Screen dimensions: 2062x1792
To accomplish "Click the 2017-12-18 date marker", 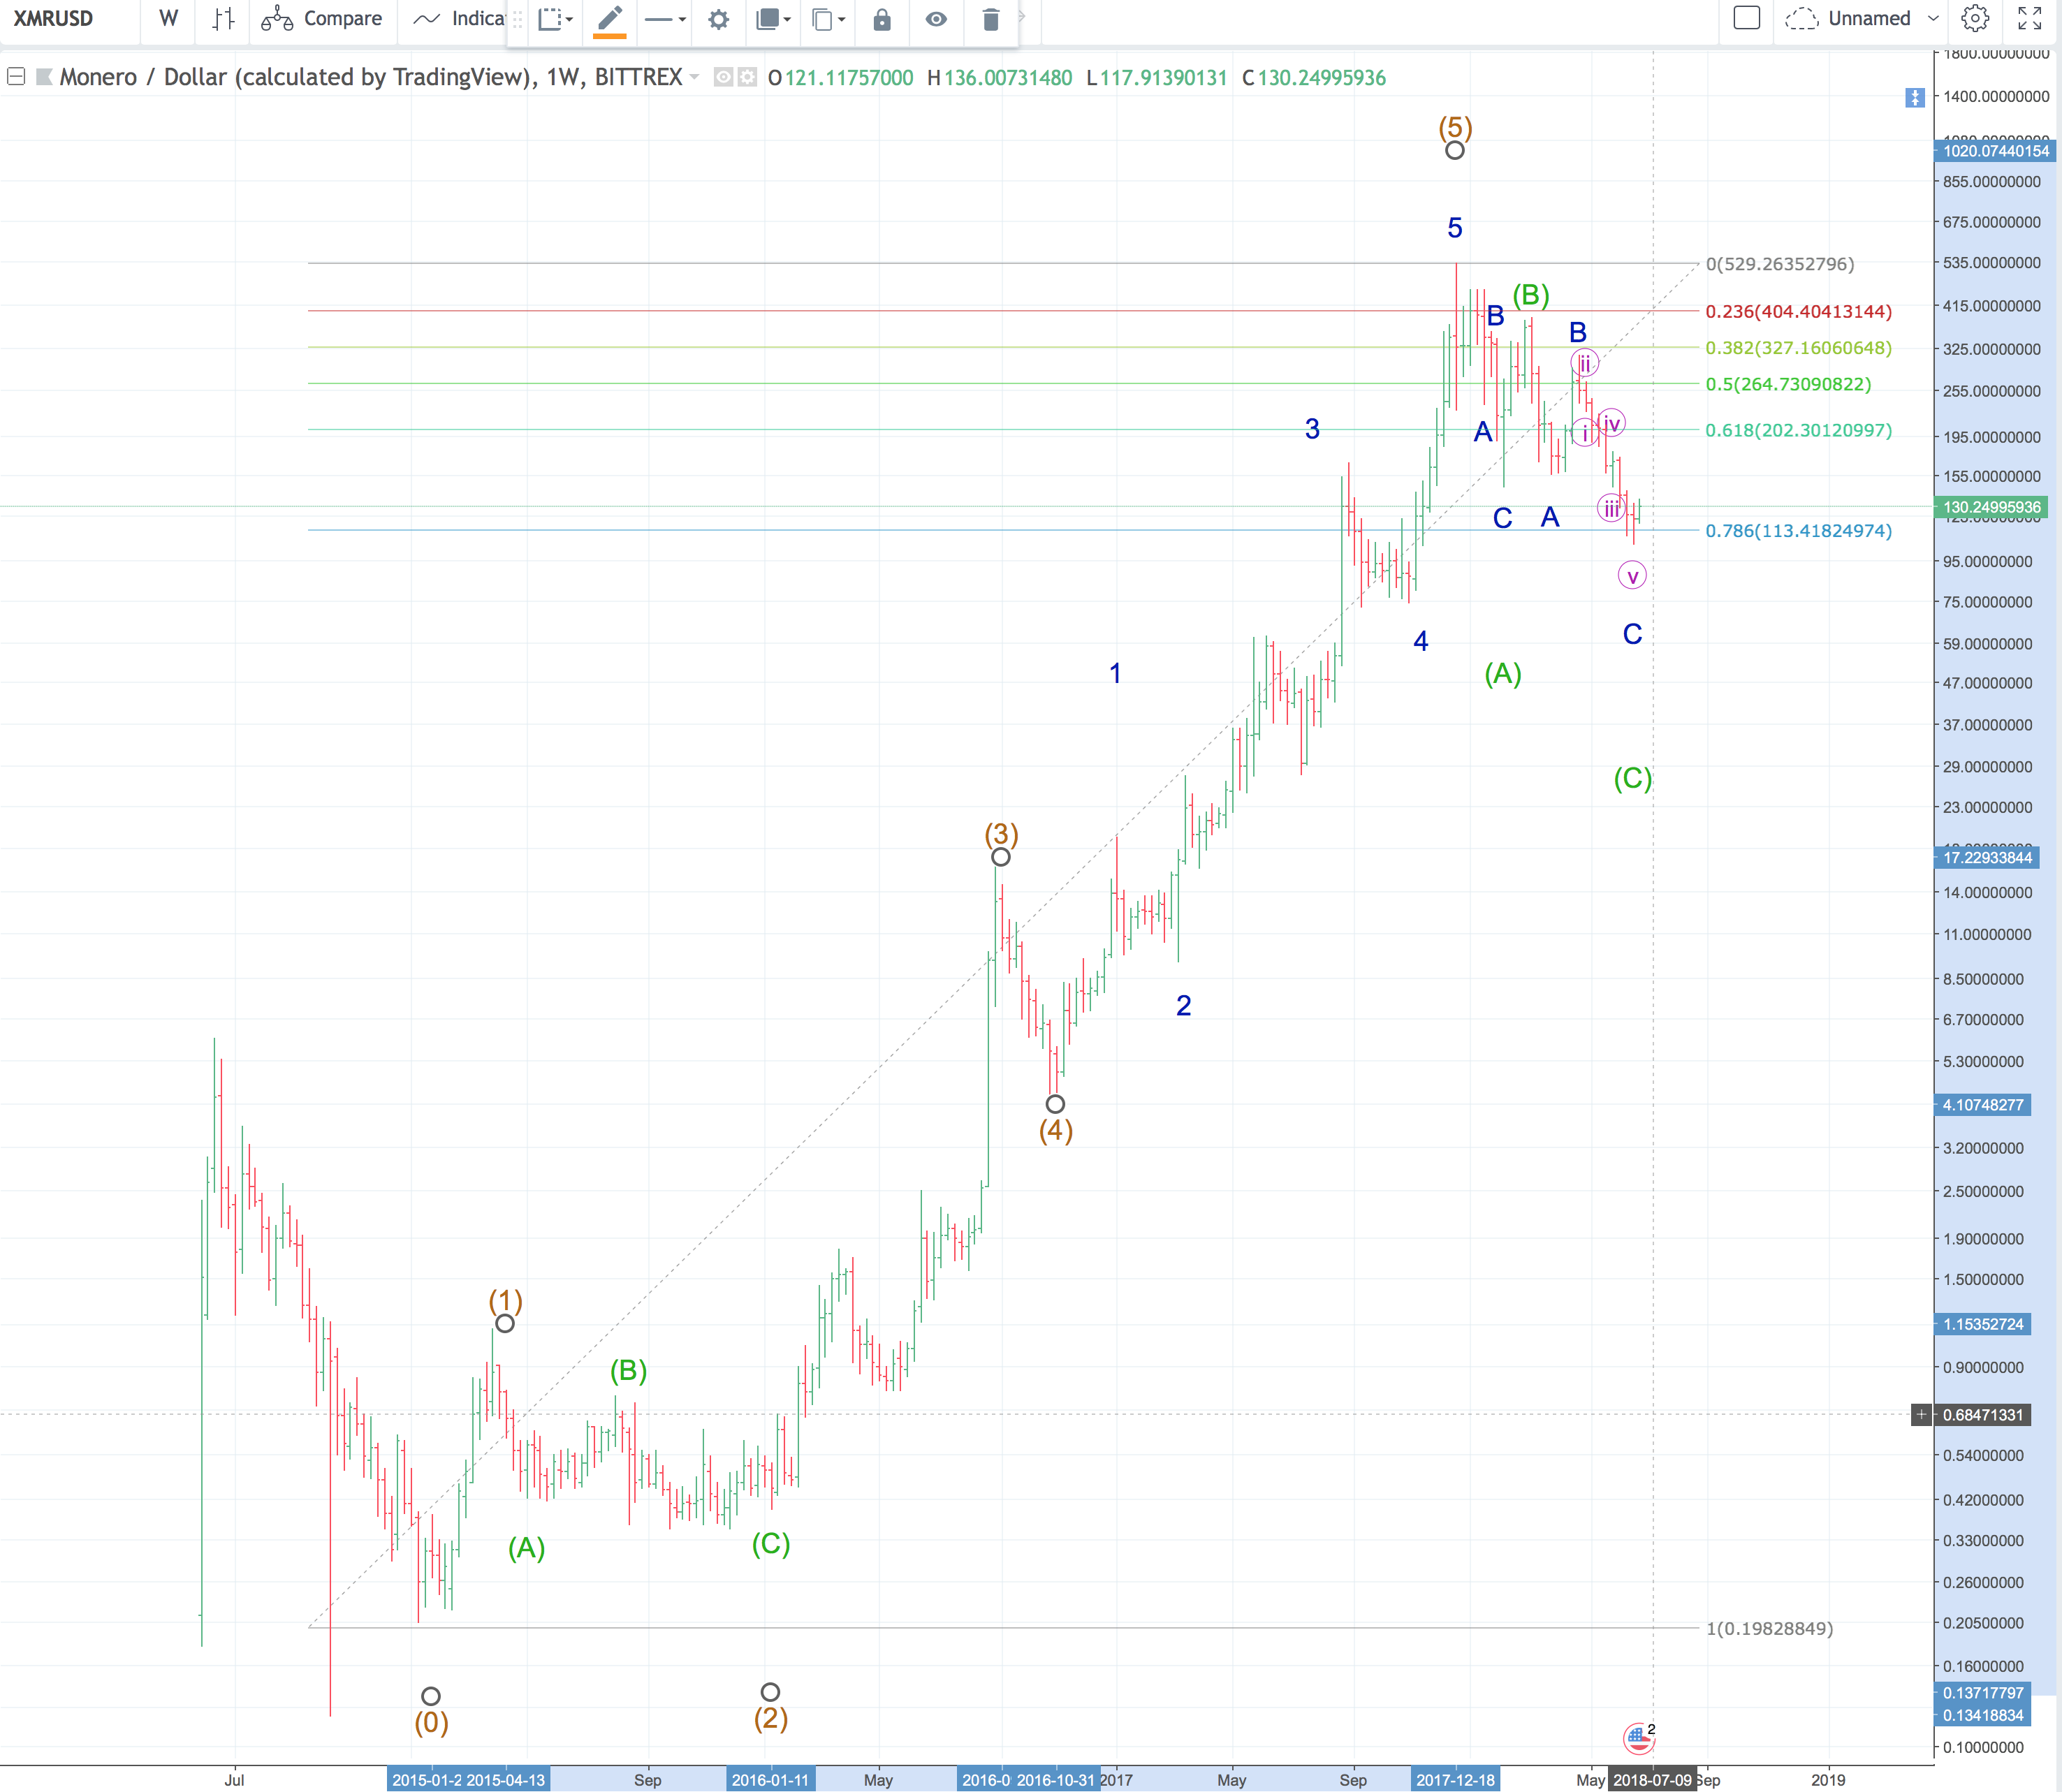I will [1455, 1780].
